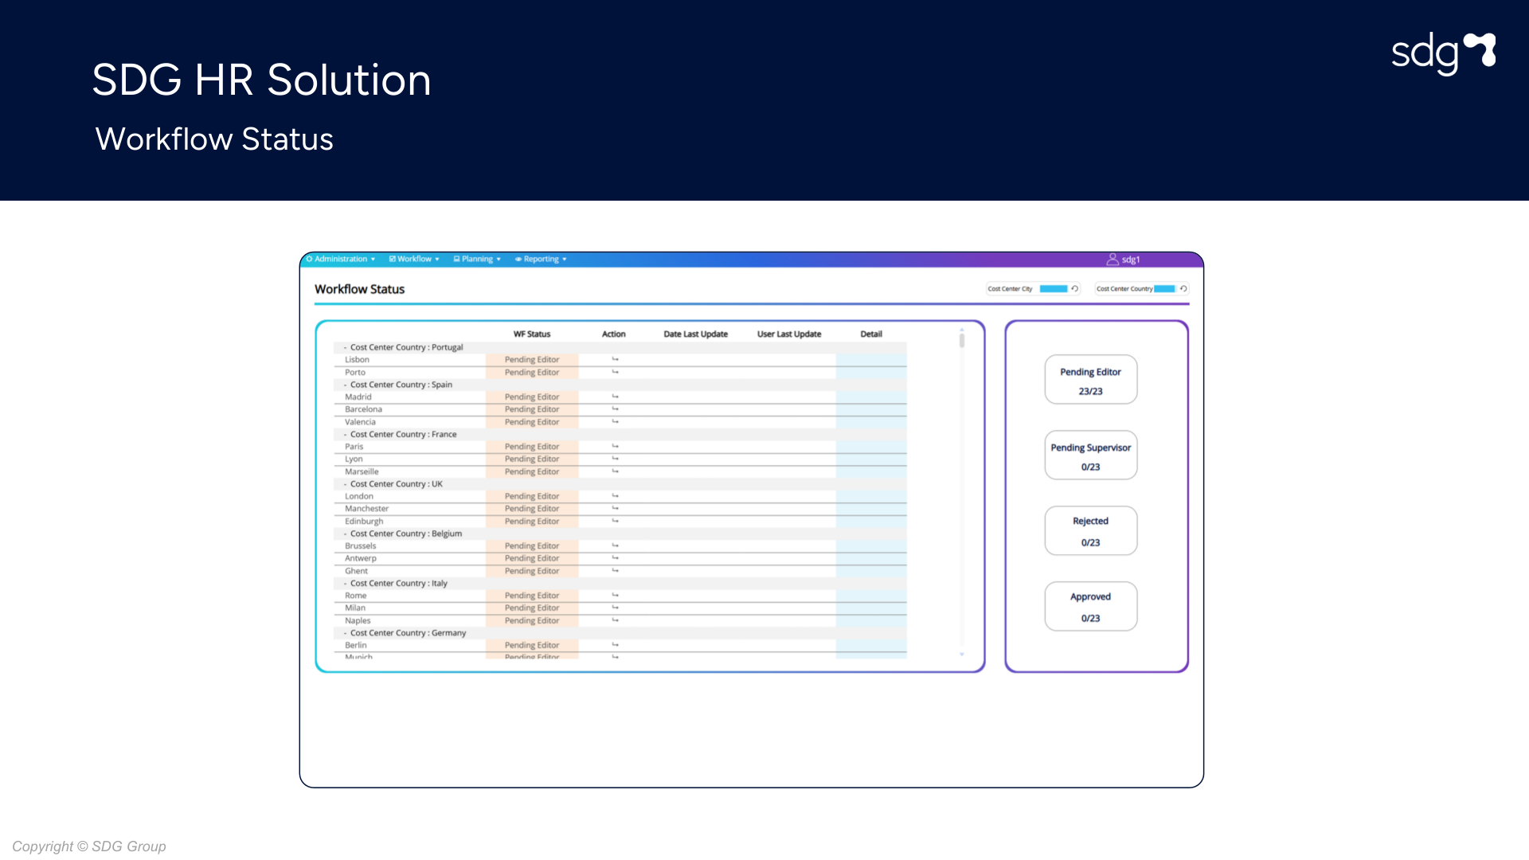Click the Pending Editor 23/23 card

(1090, 380)
